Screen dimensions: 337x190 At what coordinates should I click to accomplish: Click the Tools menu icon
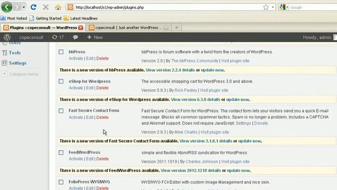(x=4, y=53)
